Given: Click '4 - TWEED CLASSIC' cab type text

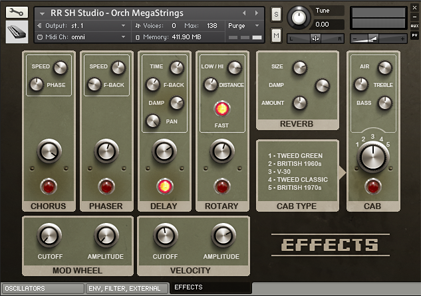Looking at the screenshot, I should pos(298,180).
